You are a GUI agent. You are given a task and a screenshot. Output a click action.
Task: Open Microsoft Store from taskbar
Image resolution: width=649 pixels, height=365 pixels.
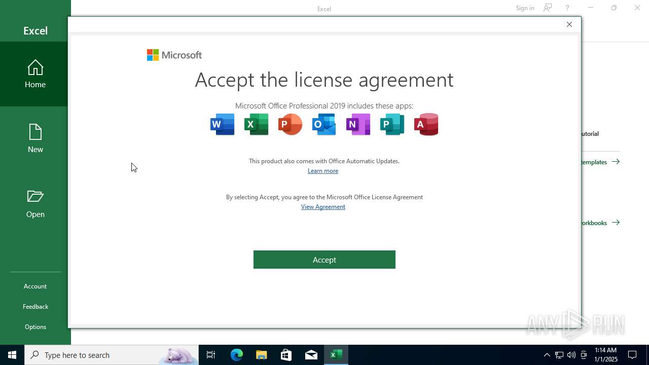286,355
